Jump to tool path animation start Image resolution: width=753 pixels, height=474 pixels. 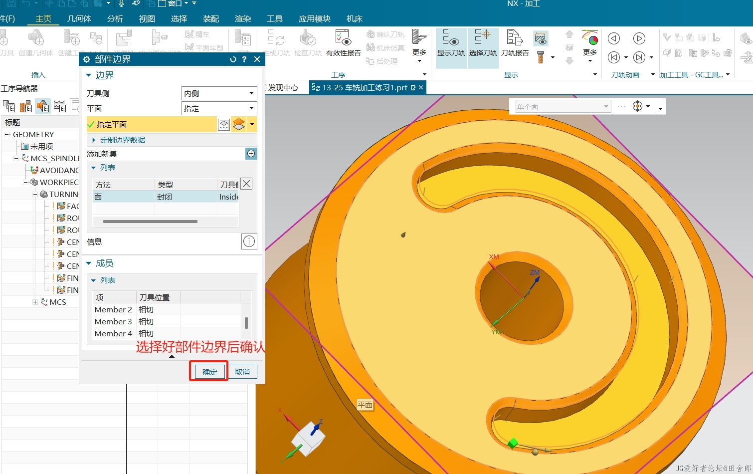614,57
